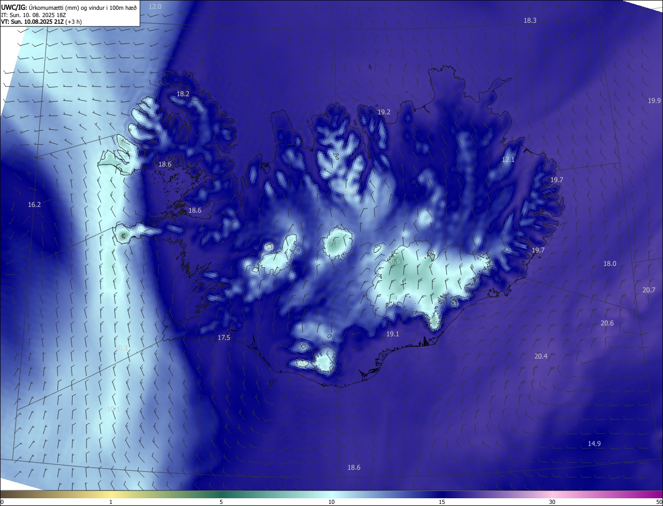Click the 20.6 value on the map

tap(607, 323)
